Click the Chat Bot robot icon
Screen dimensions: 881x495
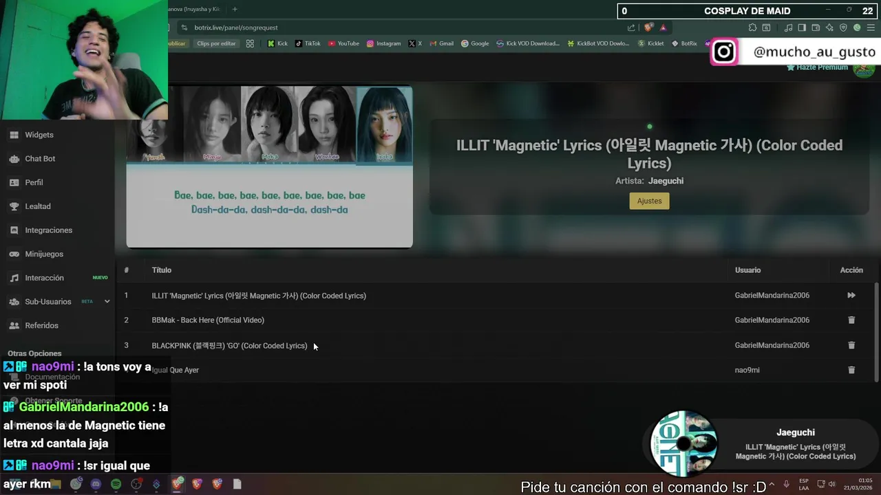[x=14, y=159]
